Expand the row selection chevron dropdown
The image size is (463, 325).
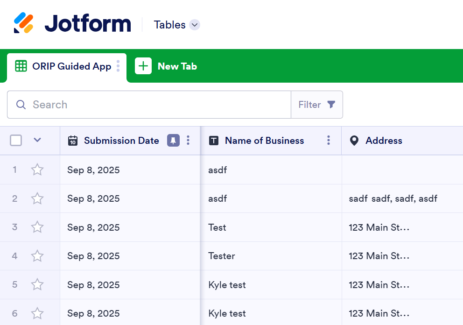[x=37, y=140]
